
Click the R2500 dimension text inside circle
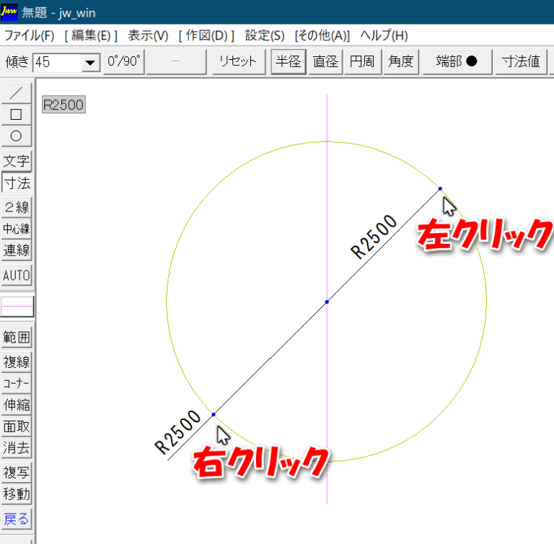(374, 237)
